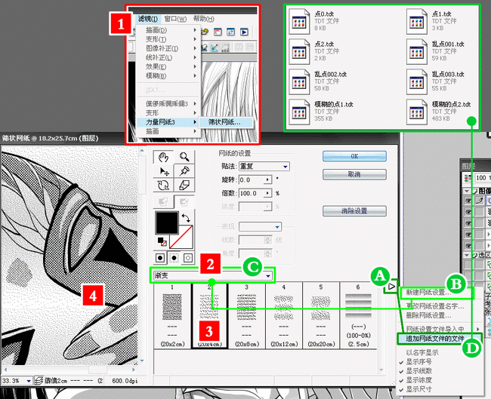Click the small default colors icon
This screenshot has height=399, width=491.
point(162,241)
